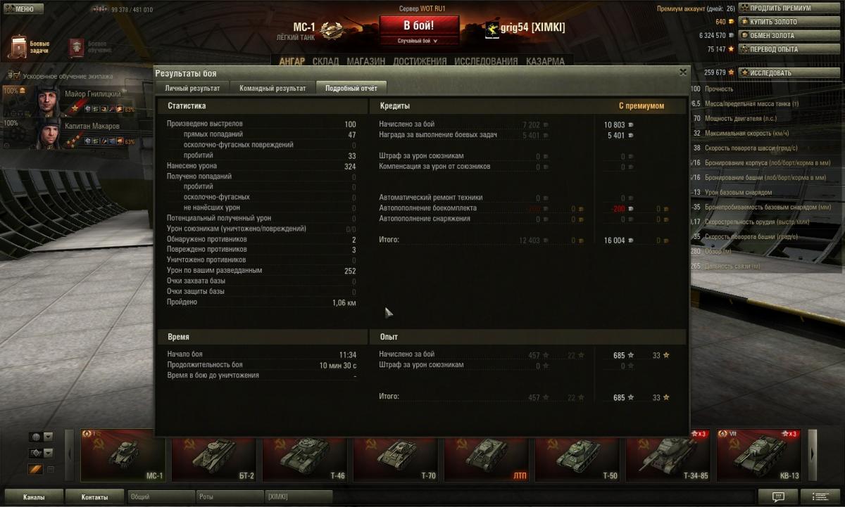
Task: Switch to the Командный результат tab
Action: (273, 89)
